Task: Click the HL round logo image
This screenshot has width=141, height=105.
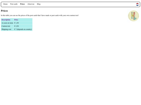Action: pyautogui.click(x=133, y=16)
